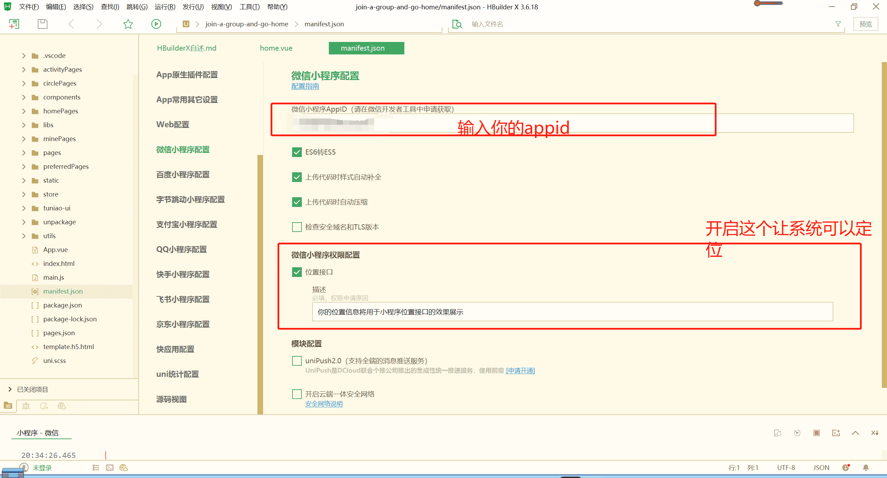Enable uniPush2.0 checkbox
Viewport: 887px width, 478px height.
coord(297,361)
